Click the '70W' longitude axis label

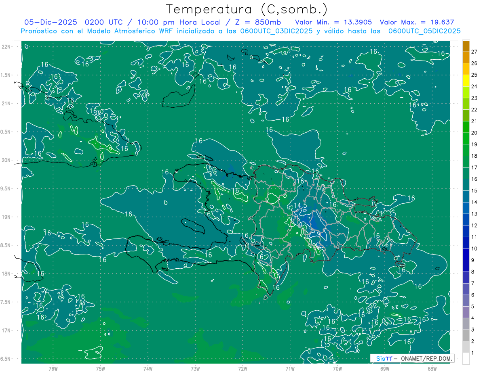(x=337, y=368)
